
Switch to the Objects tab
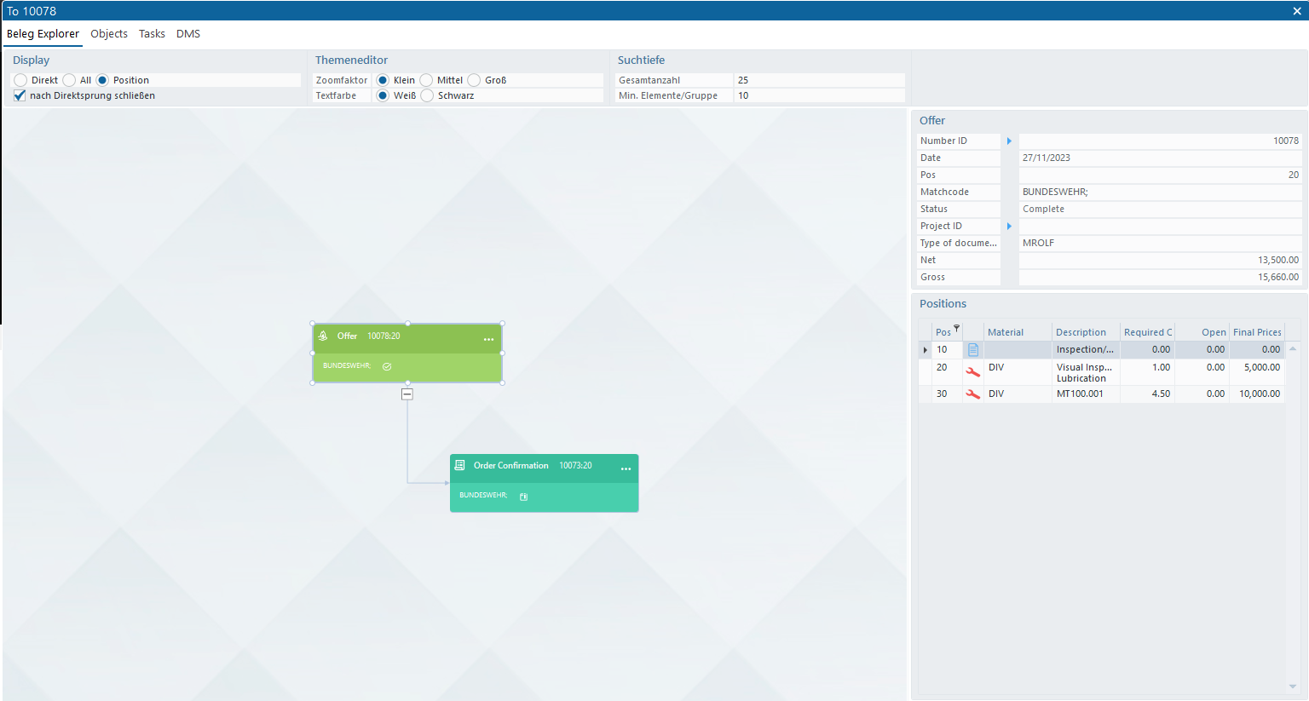pyautogui.click(x=109, y=34)
